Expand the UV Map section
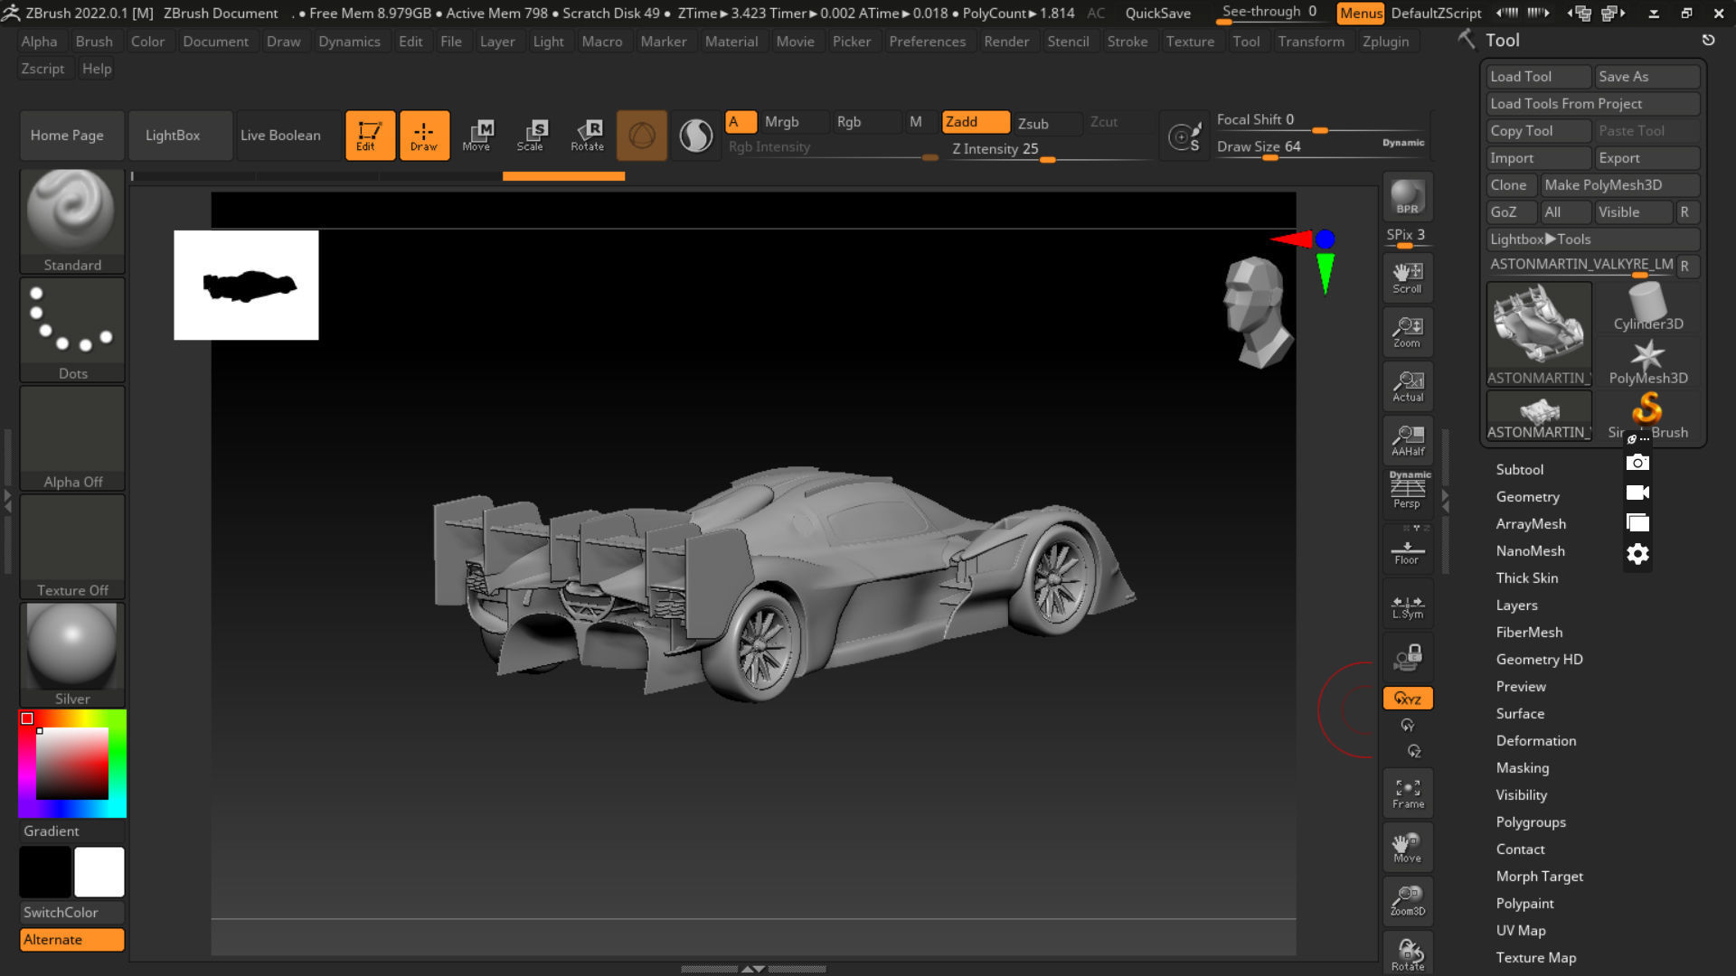 (1521, 930)
